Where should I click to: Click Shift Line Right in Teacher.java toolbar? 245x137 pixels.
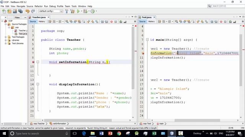click(x=106, y=22)
